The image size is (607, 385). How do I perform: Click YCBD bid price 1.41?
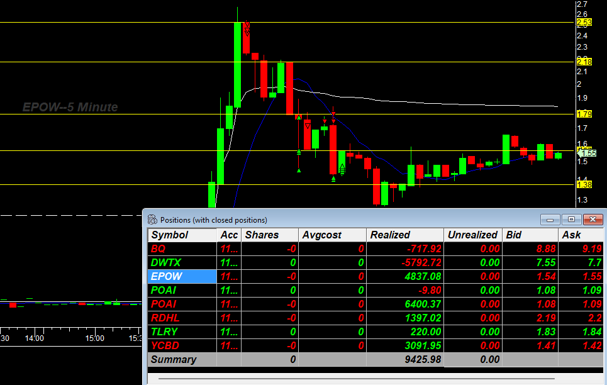[x=546, y=345]
